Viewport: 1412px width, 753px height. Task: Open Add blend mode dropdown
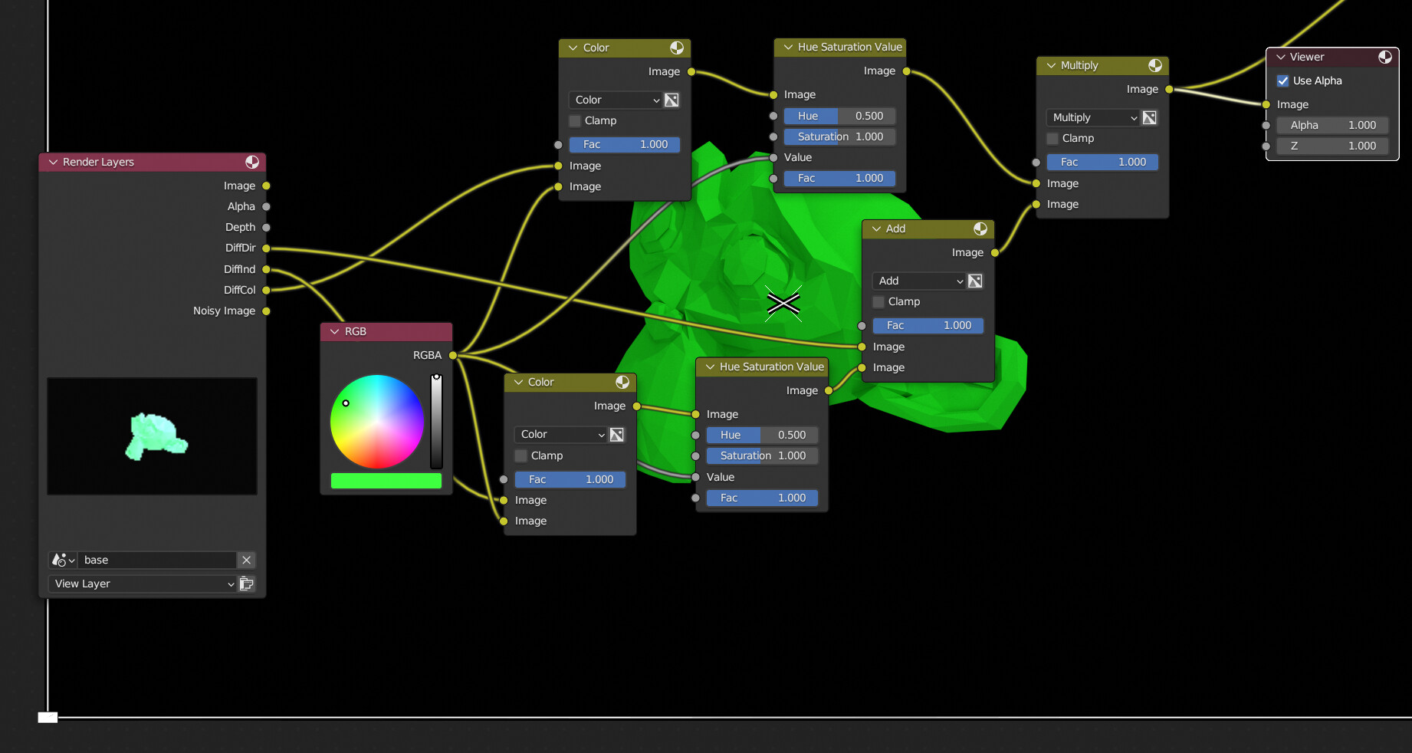pos(919,281)
